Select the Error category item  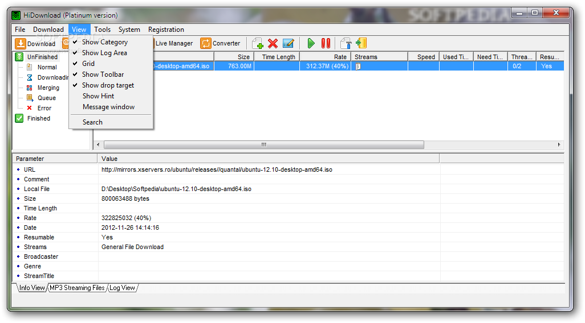pos(44,108)
